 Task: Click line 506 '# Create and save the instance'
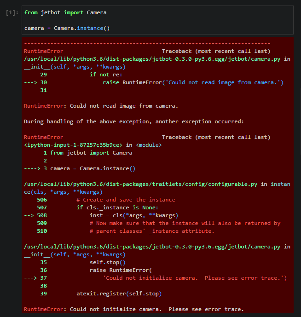point(126,200)
